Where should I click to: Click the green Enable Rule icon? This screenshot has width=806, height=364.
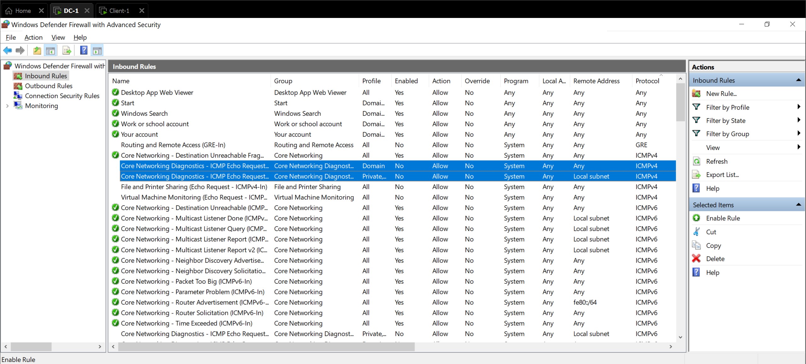(696, 218)
